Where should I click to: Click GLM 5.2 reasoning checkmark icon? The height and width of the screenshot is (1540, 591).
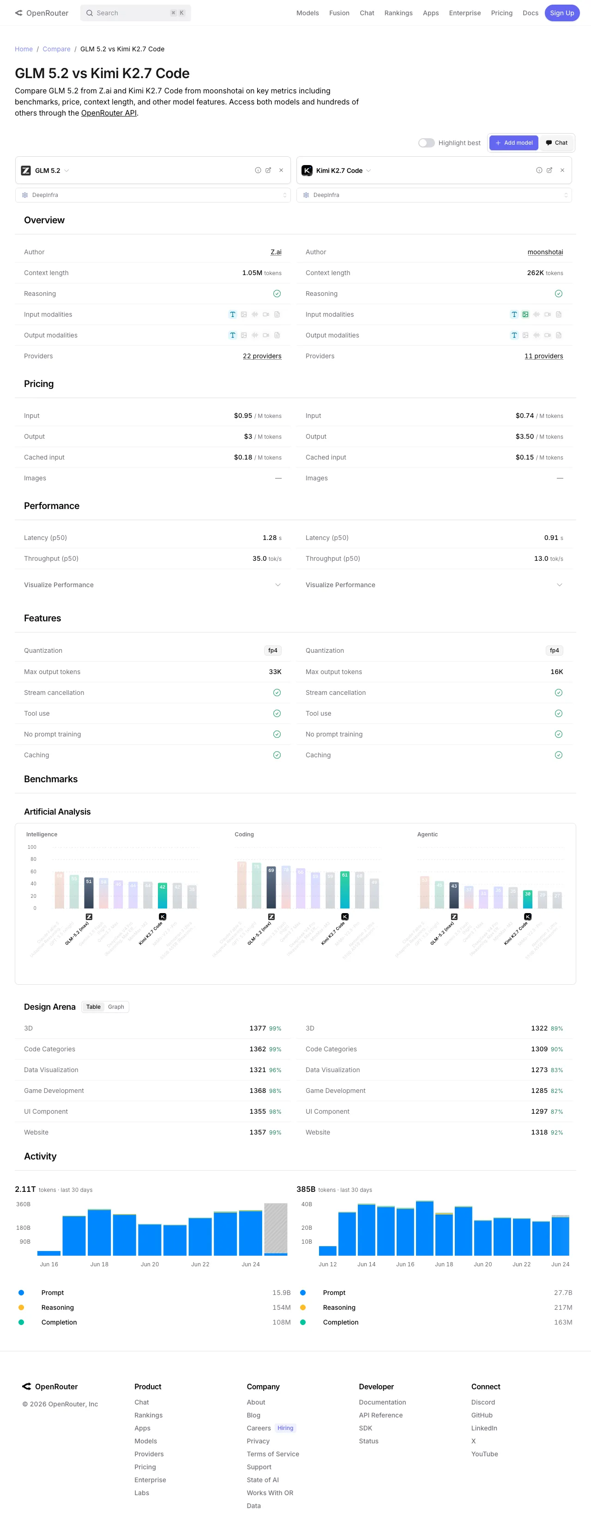tap(277, 294)
